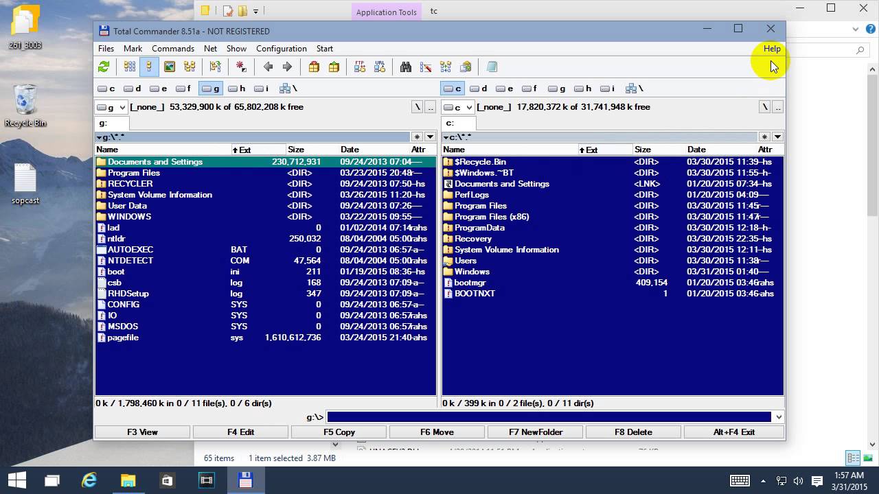The height and width of the screenshot is (494, 879).
Task: Click the Help link
Action: coord(771,48)
